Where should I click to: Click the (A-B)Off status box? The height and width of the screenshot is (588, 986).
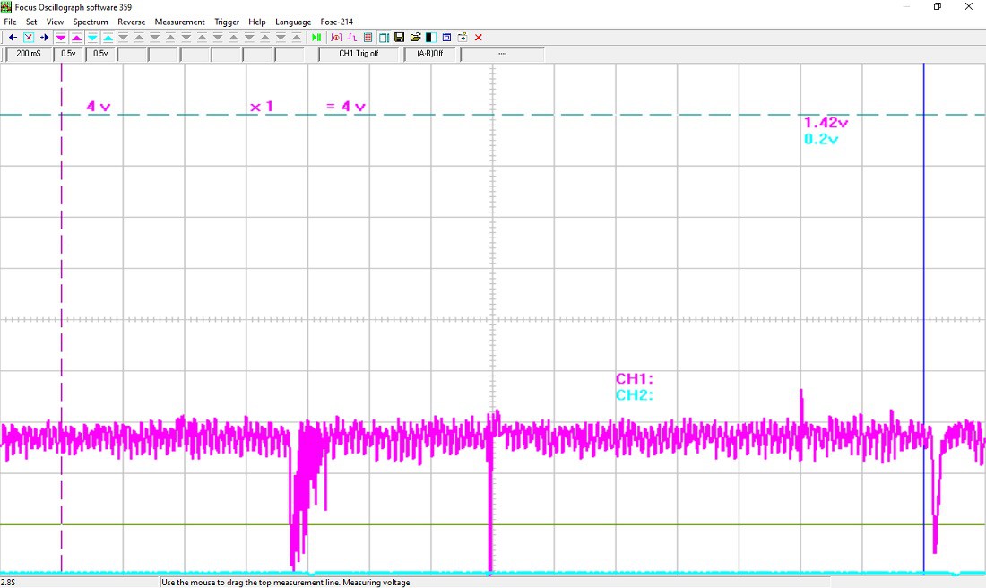(x=430, y=54)
